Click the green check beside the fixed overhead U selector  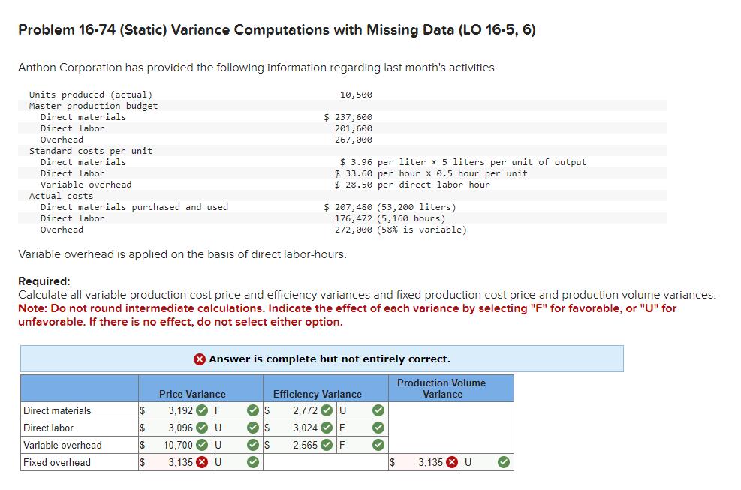252,463
